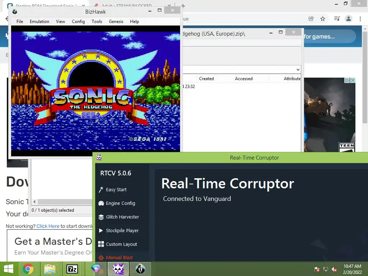Open BizHawk Help menu
This screenshot has height=276, width=368.
coord(134,21)
